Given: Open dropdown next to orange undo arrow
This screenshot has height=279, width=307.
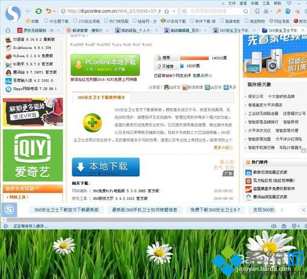Looking at the screenshot, I should (x=54, y=11).
